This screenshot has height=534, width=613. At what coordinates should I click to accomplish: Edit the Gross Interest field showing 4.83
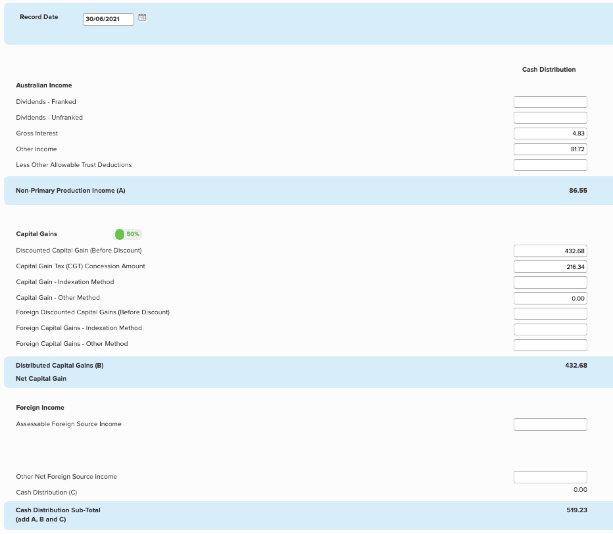550,133
